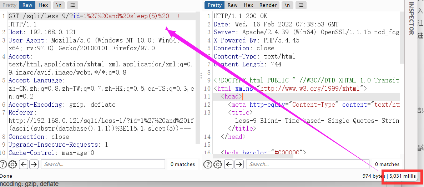Screen dimensions: 424x187
Task: Switch request view to Pretty tab
Action: (10, 5)
